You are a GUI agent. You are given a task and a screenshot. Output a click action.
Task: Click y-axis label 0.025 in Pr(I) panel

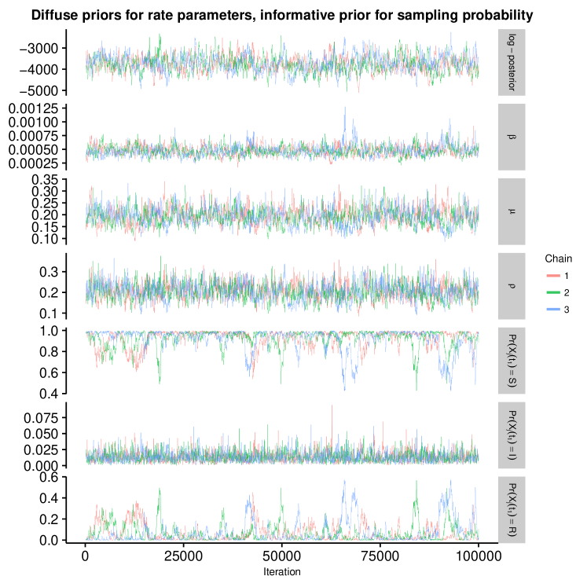41,449
